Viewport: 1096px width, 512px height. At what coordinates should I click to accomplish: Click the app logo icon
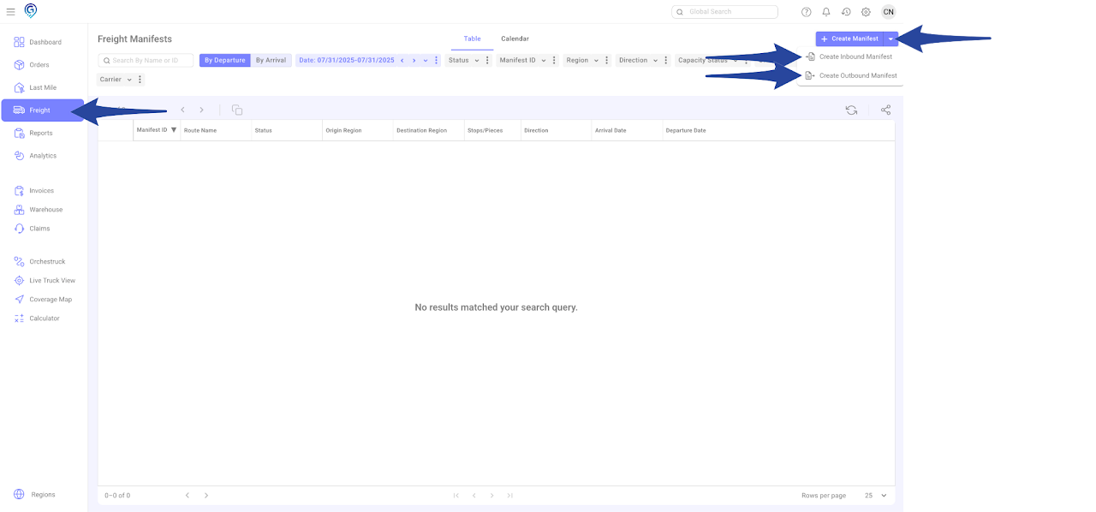click(31, 10)
